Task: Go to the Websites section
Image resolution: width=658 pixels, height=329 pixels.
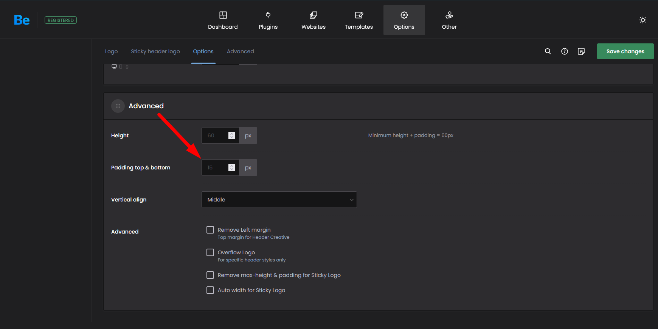Action: [x=313, y=20]
